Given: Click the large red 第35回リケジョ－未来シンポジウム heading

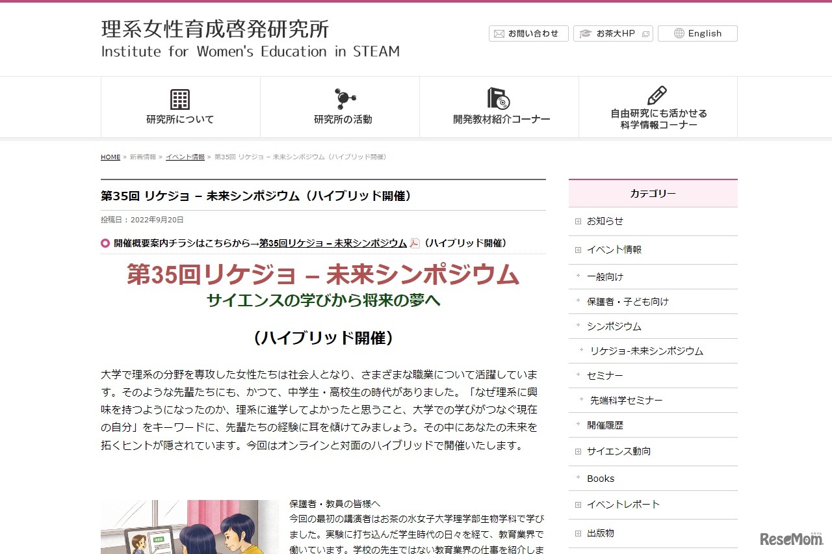Looking at the screenshot, I should click(323, 275).
